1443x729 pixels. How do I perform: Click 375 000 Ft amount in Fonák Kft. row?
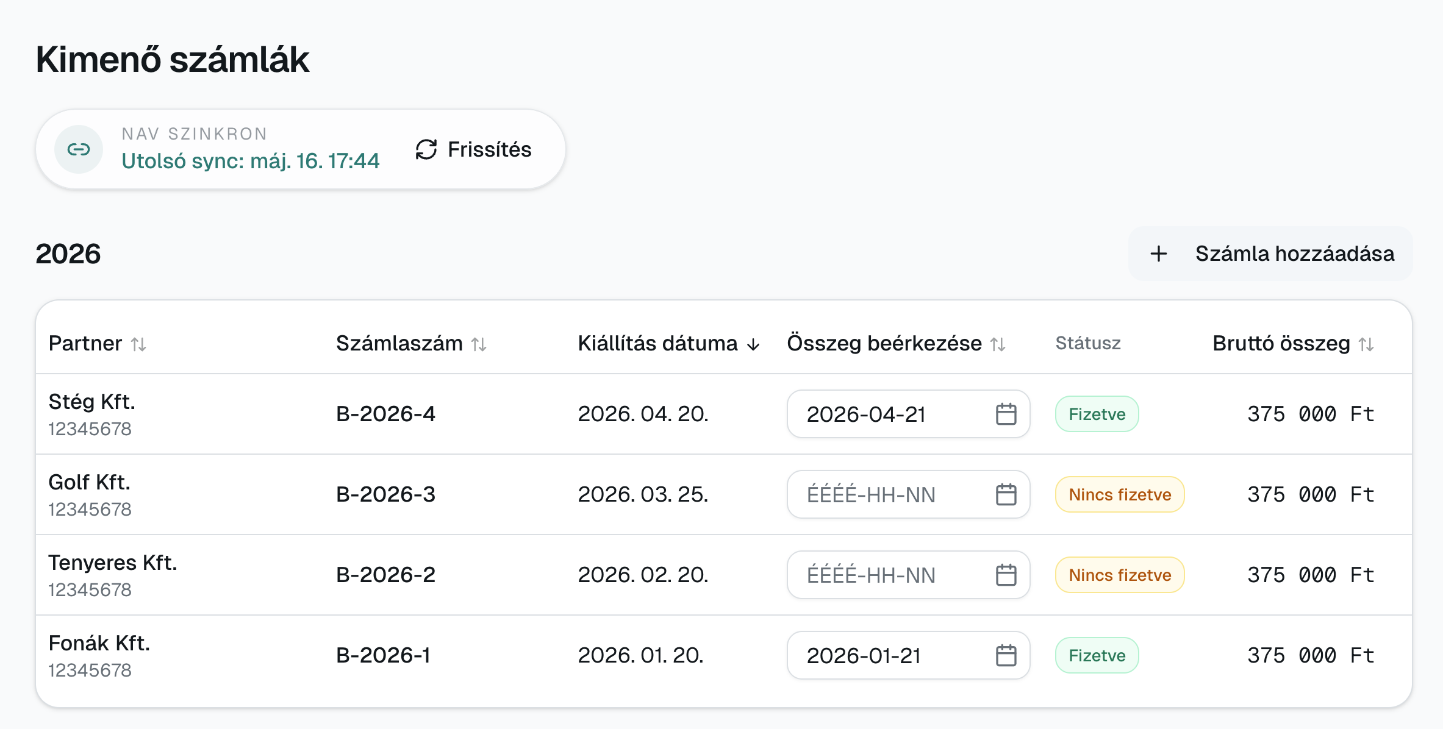click(1311, 655)
